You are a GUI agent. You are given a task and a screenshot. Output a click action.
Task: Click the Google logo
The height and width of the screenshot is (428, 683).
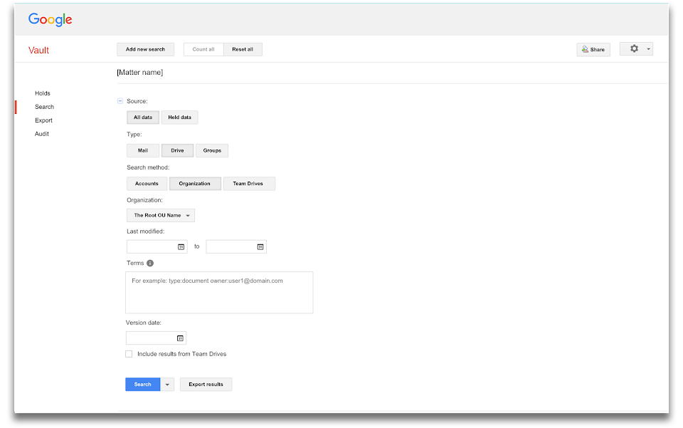point(49,19)
